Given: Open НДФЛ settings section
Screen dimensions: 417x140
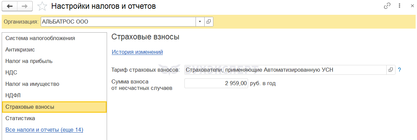Looking at the screenshot, I should pos(13,95).
